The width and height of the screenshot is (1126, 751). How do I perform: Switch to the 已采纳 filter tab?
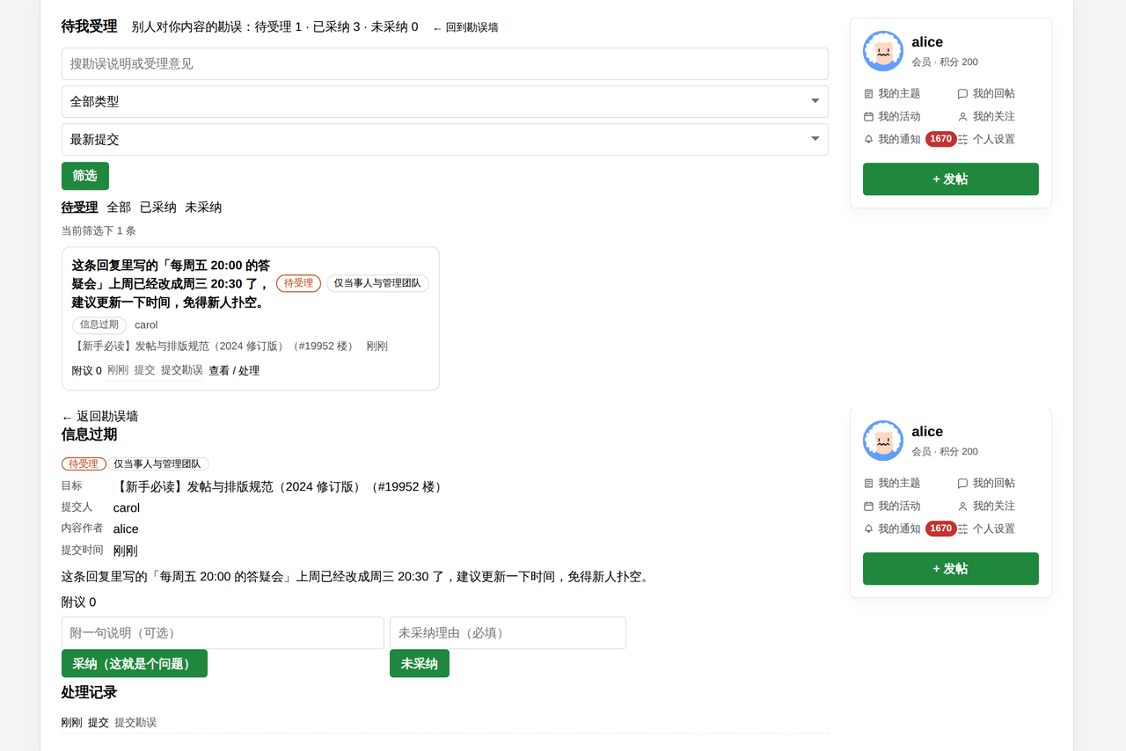[158, 208]
